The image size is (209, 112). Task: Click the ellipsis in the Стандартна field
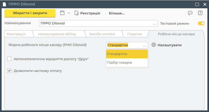144,46
